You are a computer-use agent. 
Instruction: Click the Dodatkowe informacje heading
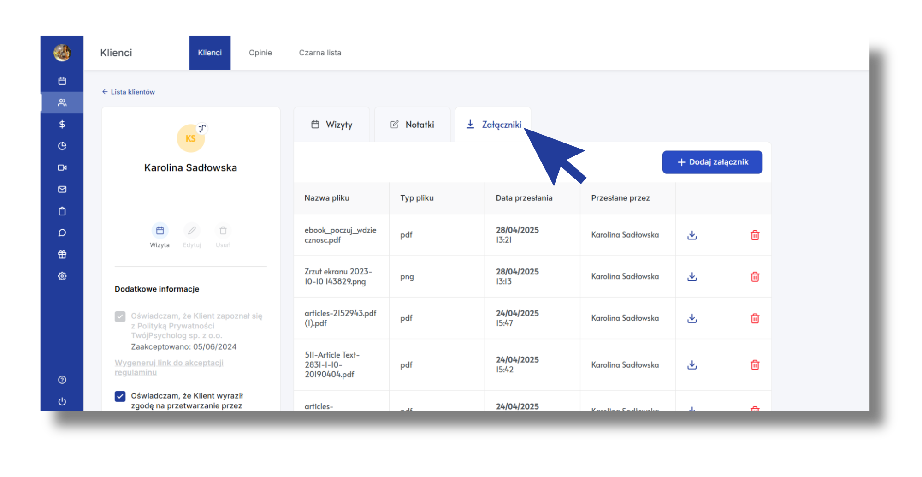click(x=157, y=289)
